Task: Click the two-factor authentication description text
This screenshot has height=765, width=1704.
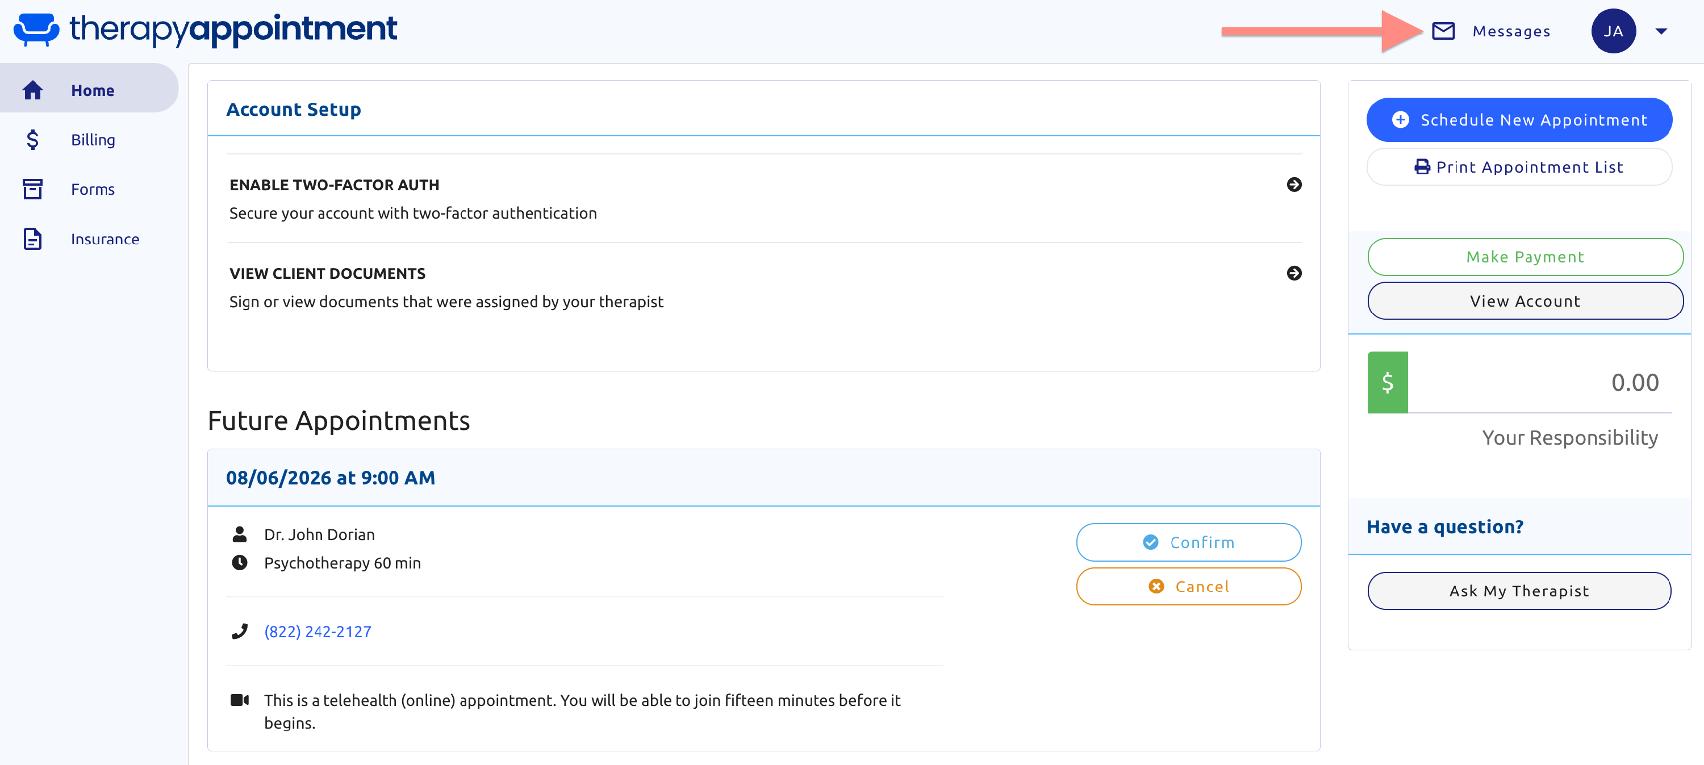Action: (x=413, y=214)
